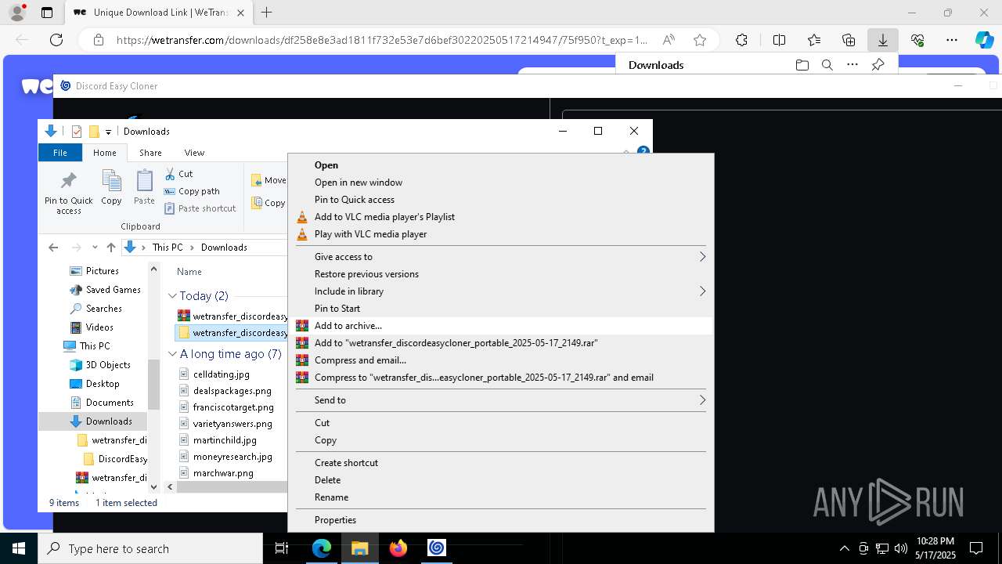Switch to the Share ribbon tab
The width and height of the screenshot is (1002, 564).
[150, 153]
